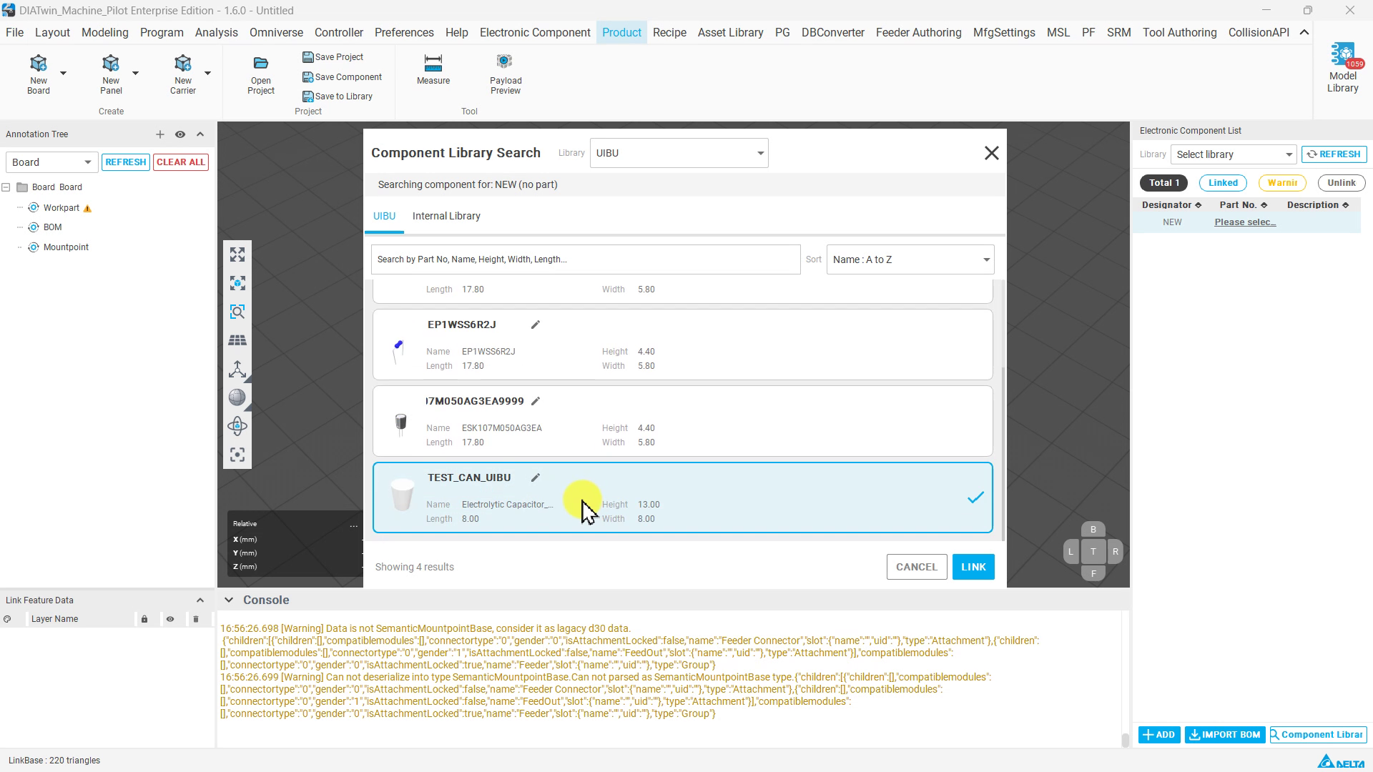Click IMPORT BOM button
The width and height of the screenshot is (1373, 772).
pyautogui.click(x=1225, y=735)
